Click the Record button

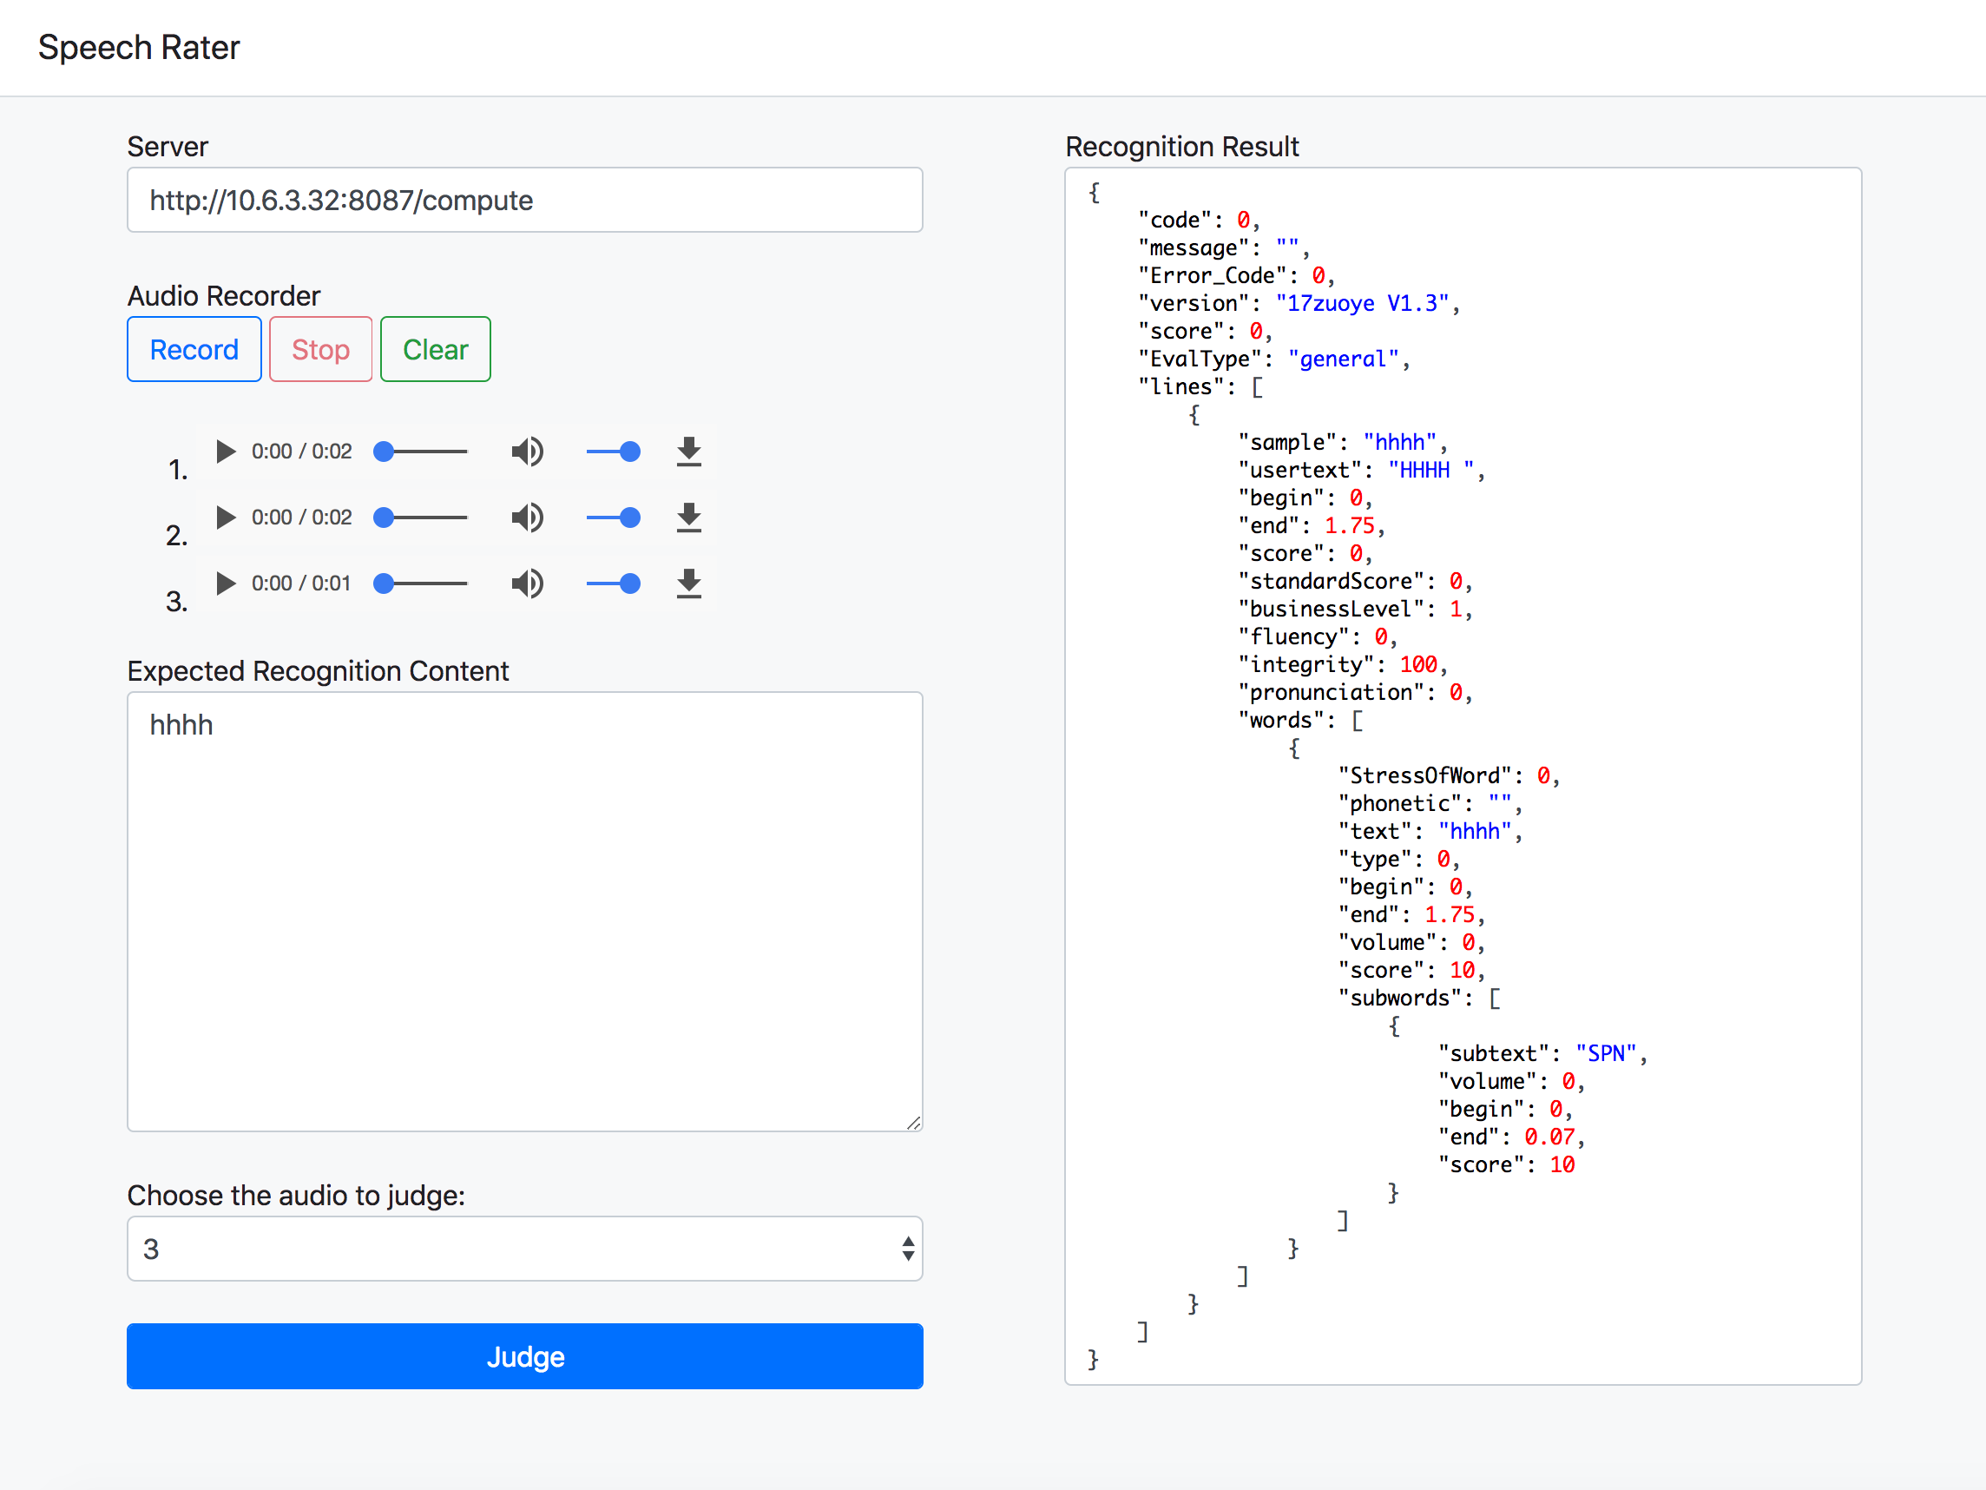click(194, 349)
